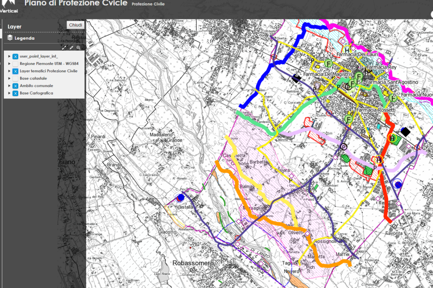Image resolution: width=433 pixels, height=288 pixels.
Task: Expand the Layer tematici Protezione Civile node
Action: pos(9,71)
